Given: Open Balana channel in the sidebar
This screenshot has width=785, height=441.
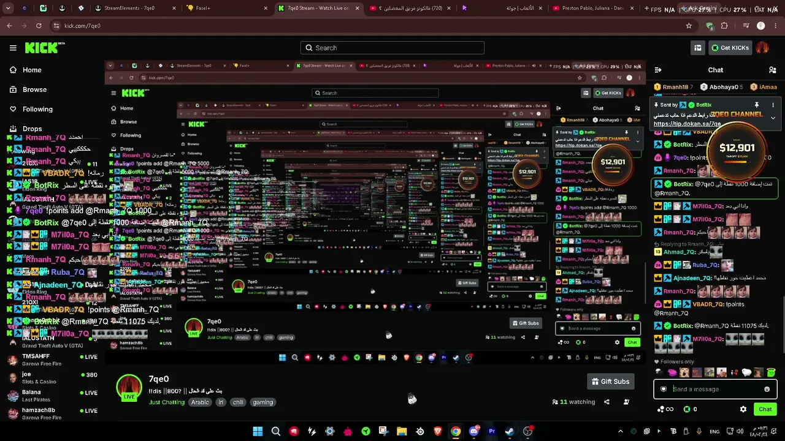Looking at the screenshot, I should 52,395.
